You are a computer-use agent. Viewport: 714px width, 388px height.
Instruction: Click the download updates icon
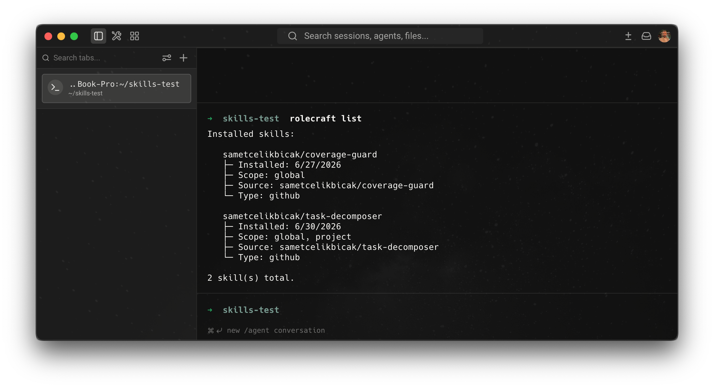pos(628,36)
